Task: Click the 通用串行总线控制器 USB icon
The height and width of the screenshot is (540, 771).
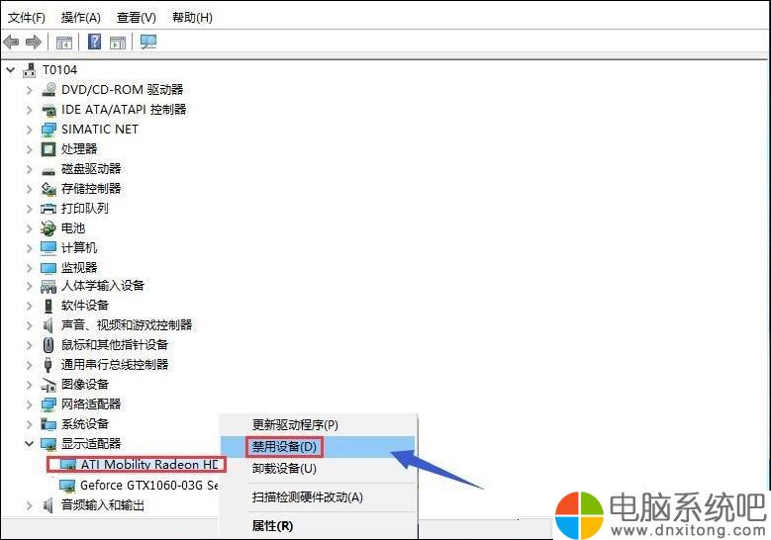Action: 48,365
